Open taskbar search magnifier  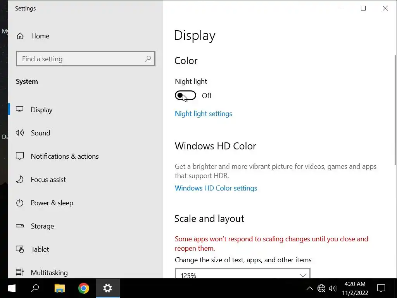35,288
